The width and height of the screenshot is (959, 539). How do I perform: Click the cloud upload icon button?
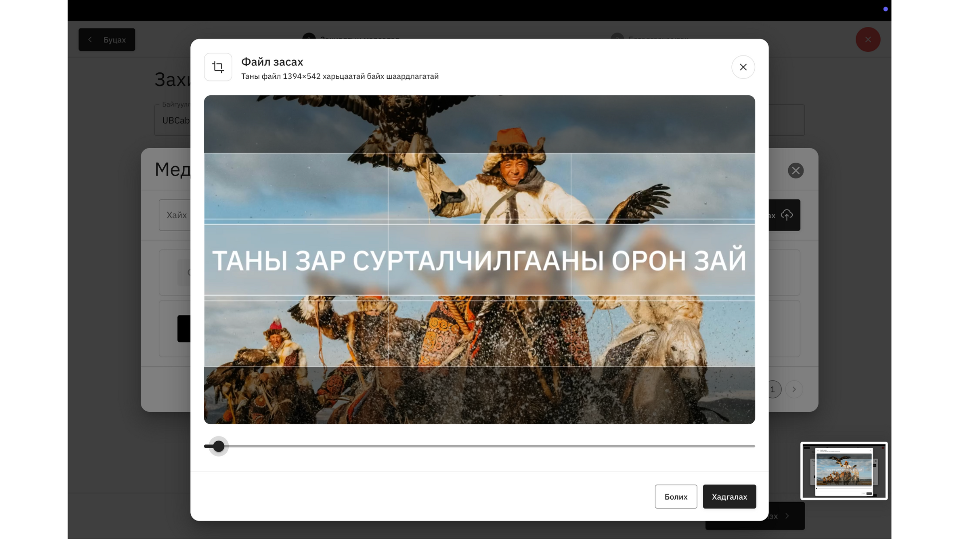point(787,215)
